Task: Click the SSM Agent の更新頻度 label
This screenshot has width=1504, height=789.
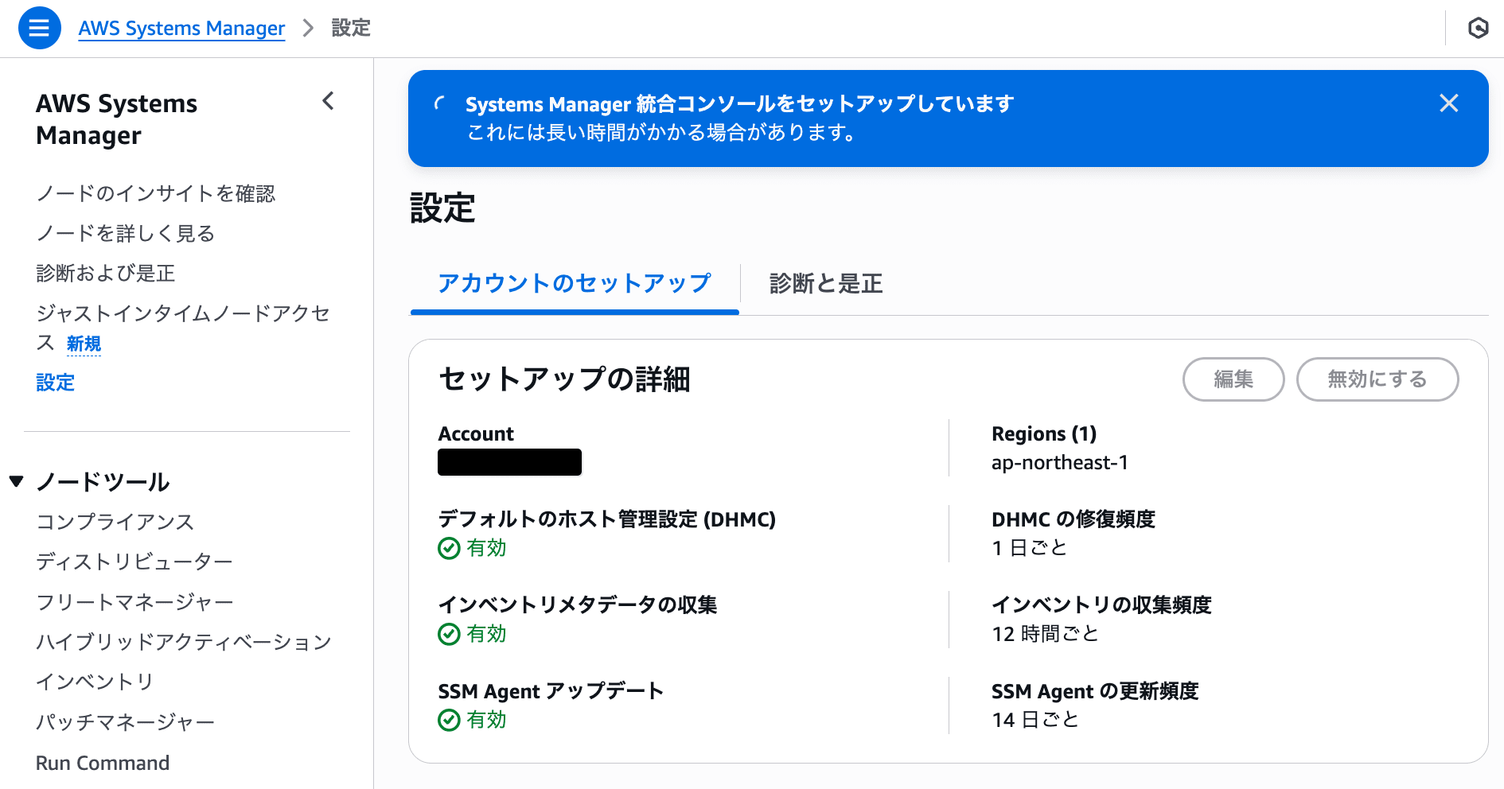Action: pos(1095,691)
